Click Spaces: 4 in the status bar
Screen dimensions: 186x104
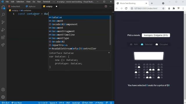coord(53,103)
